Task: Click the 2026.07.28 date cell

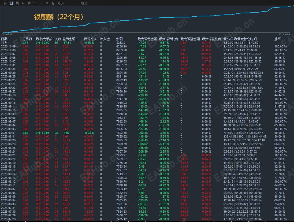Action: pos(8,219)
